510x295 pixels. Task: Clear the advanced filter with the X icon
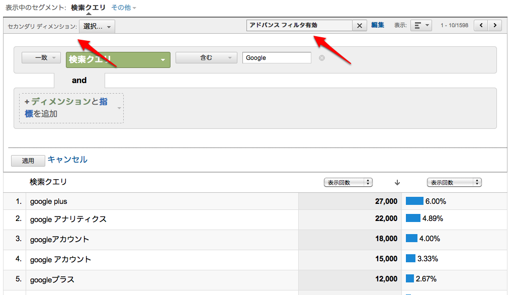click(x=360, y=25)
